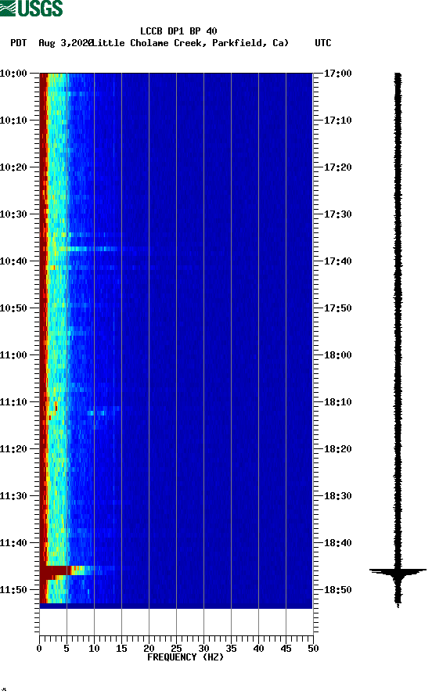
Task: Click the '18:00' UTC time label
Action: pos(338,355)
